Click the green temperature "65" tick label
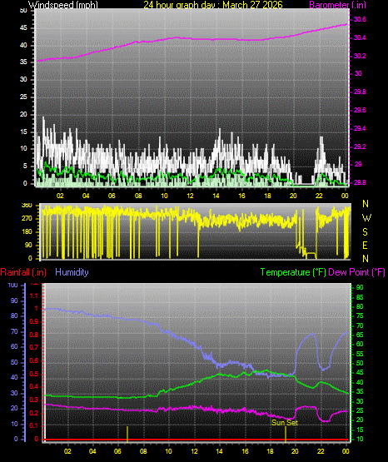Screen dimensions: 388x462 click(x=360, y=335)
